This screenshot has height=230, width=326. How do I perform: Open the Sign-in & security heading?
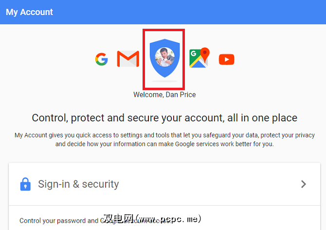[x=78, y=184]
